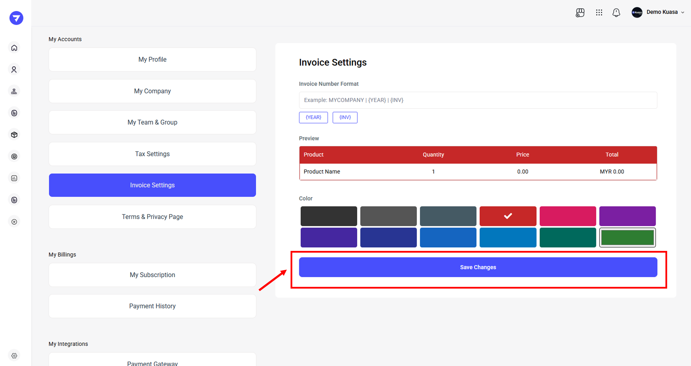691x366 pixels.
Task: Open the settings gear at sidebar bottom
Action: [14, 356]
